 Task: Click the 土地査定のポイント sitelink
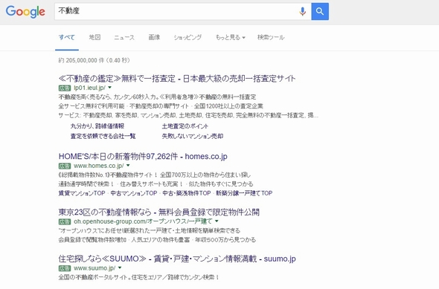[185, 126]
